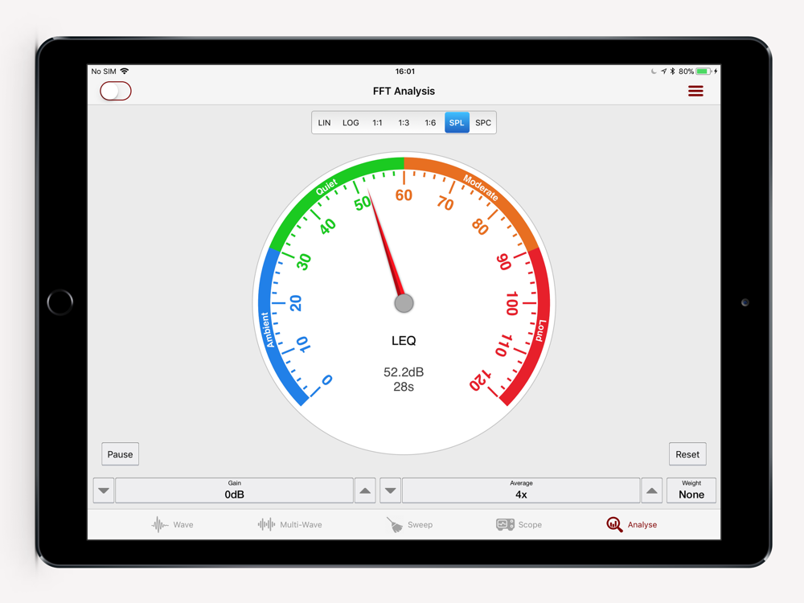Open the Analyse tab
The image size is (804, 603).
[x=632, y=524]
